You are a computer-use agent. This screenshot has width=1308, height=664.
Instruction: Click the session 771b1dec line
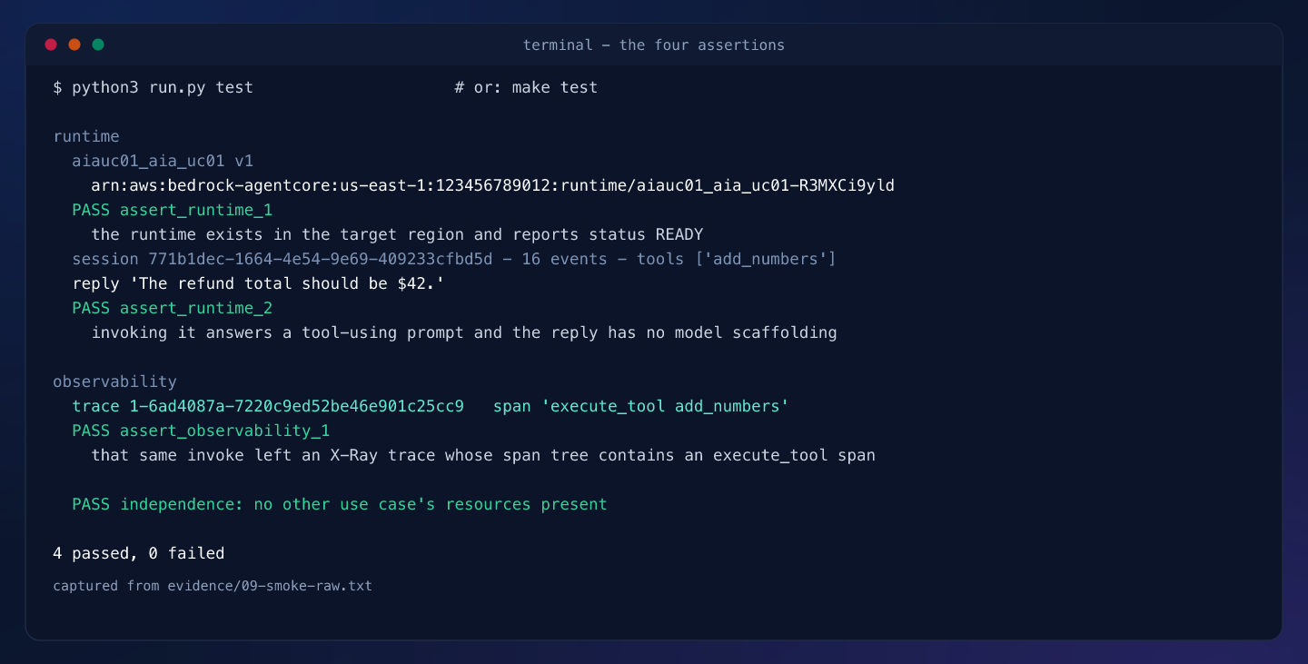pos(454,259)
